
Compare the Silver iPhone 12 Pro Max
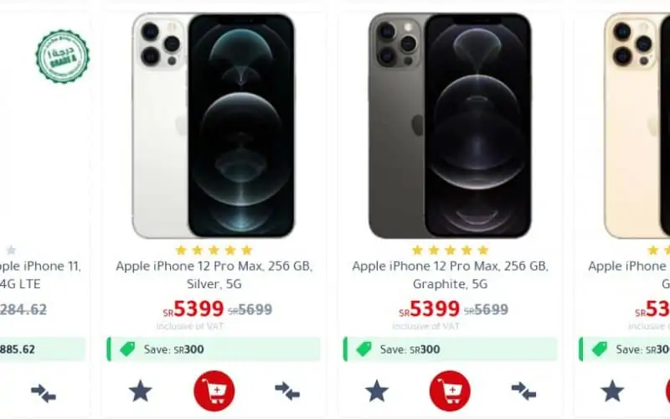[x=287, y=391]
